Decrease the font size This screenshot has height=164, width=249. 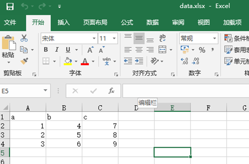point(102,50)
